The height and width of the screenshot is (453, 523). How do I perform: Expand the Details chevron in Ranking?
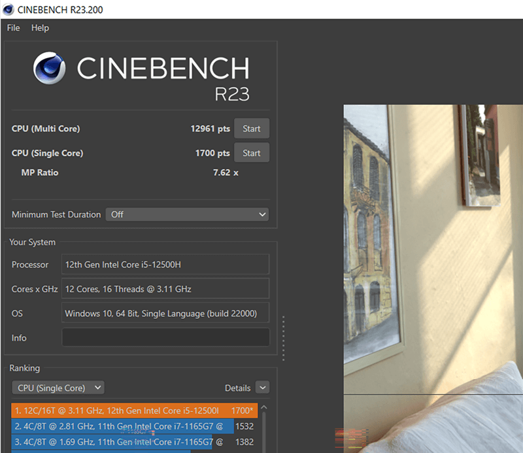pos(263,388)
